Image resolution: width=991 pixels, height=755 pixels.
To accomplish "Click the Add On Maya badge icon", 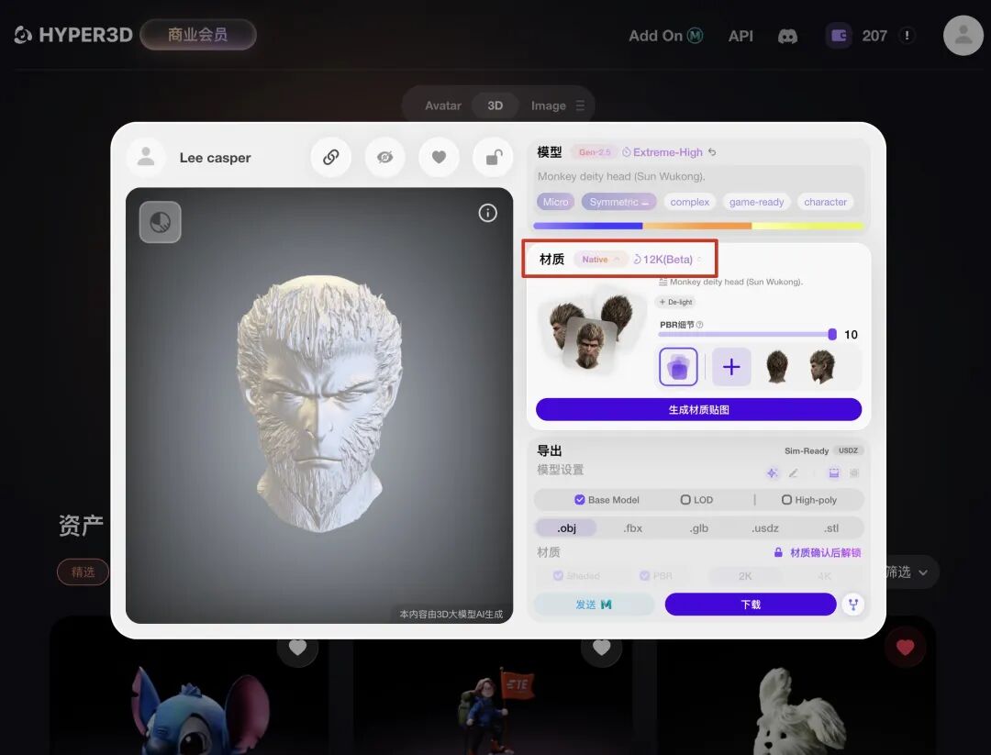I will (696, 36).
